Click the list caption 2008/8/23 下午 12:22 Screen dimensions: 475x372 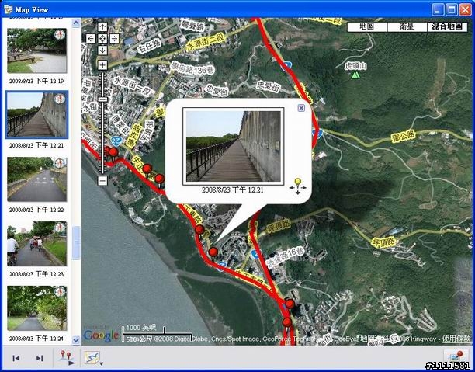pos(36,210)
